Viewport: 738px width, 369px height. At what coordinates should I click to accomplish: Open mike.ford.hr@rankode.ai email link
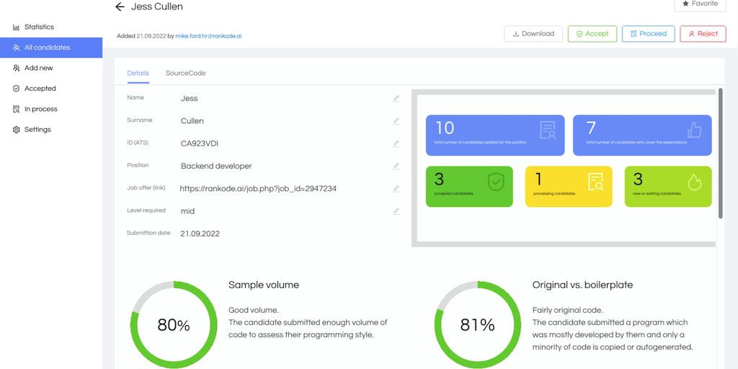[208, 36]
